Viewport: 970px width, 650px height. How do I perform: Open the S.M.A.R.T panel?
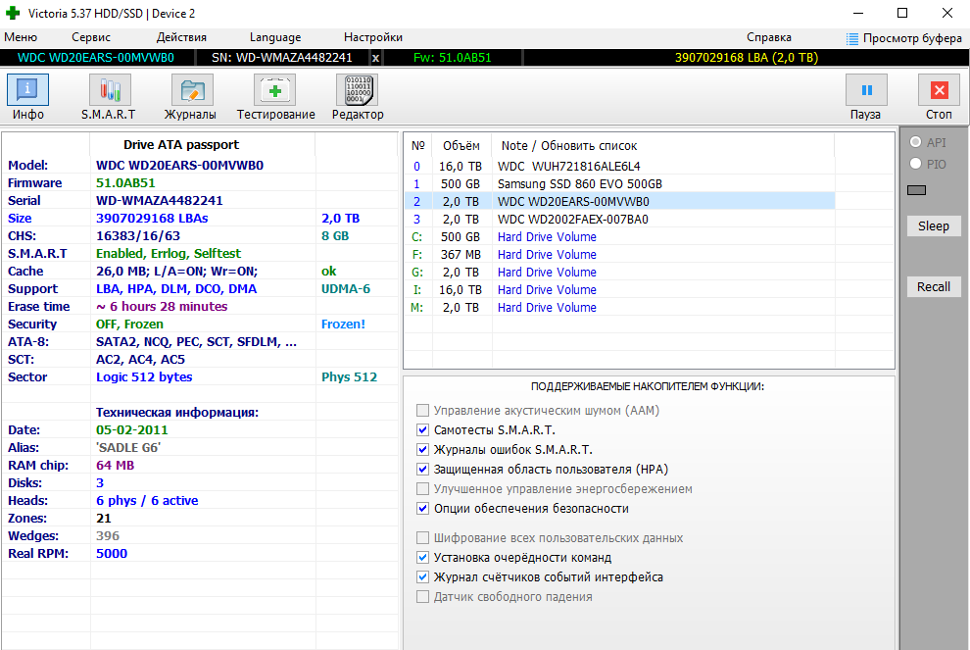point(109,97)
